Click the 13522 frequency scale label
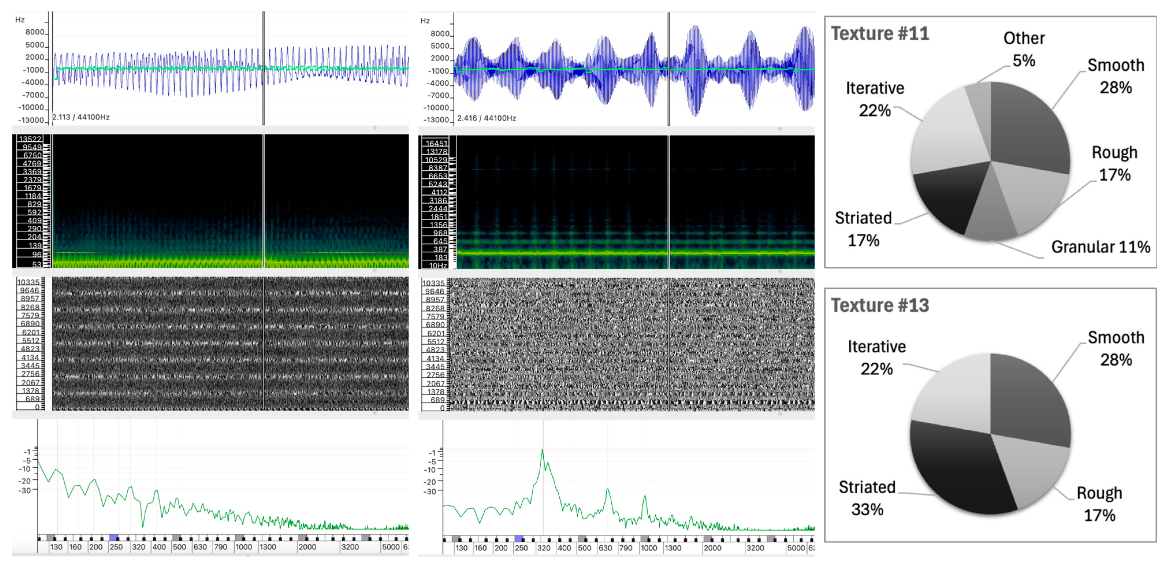1170x565 pixels. [30, 139]
